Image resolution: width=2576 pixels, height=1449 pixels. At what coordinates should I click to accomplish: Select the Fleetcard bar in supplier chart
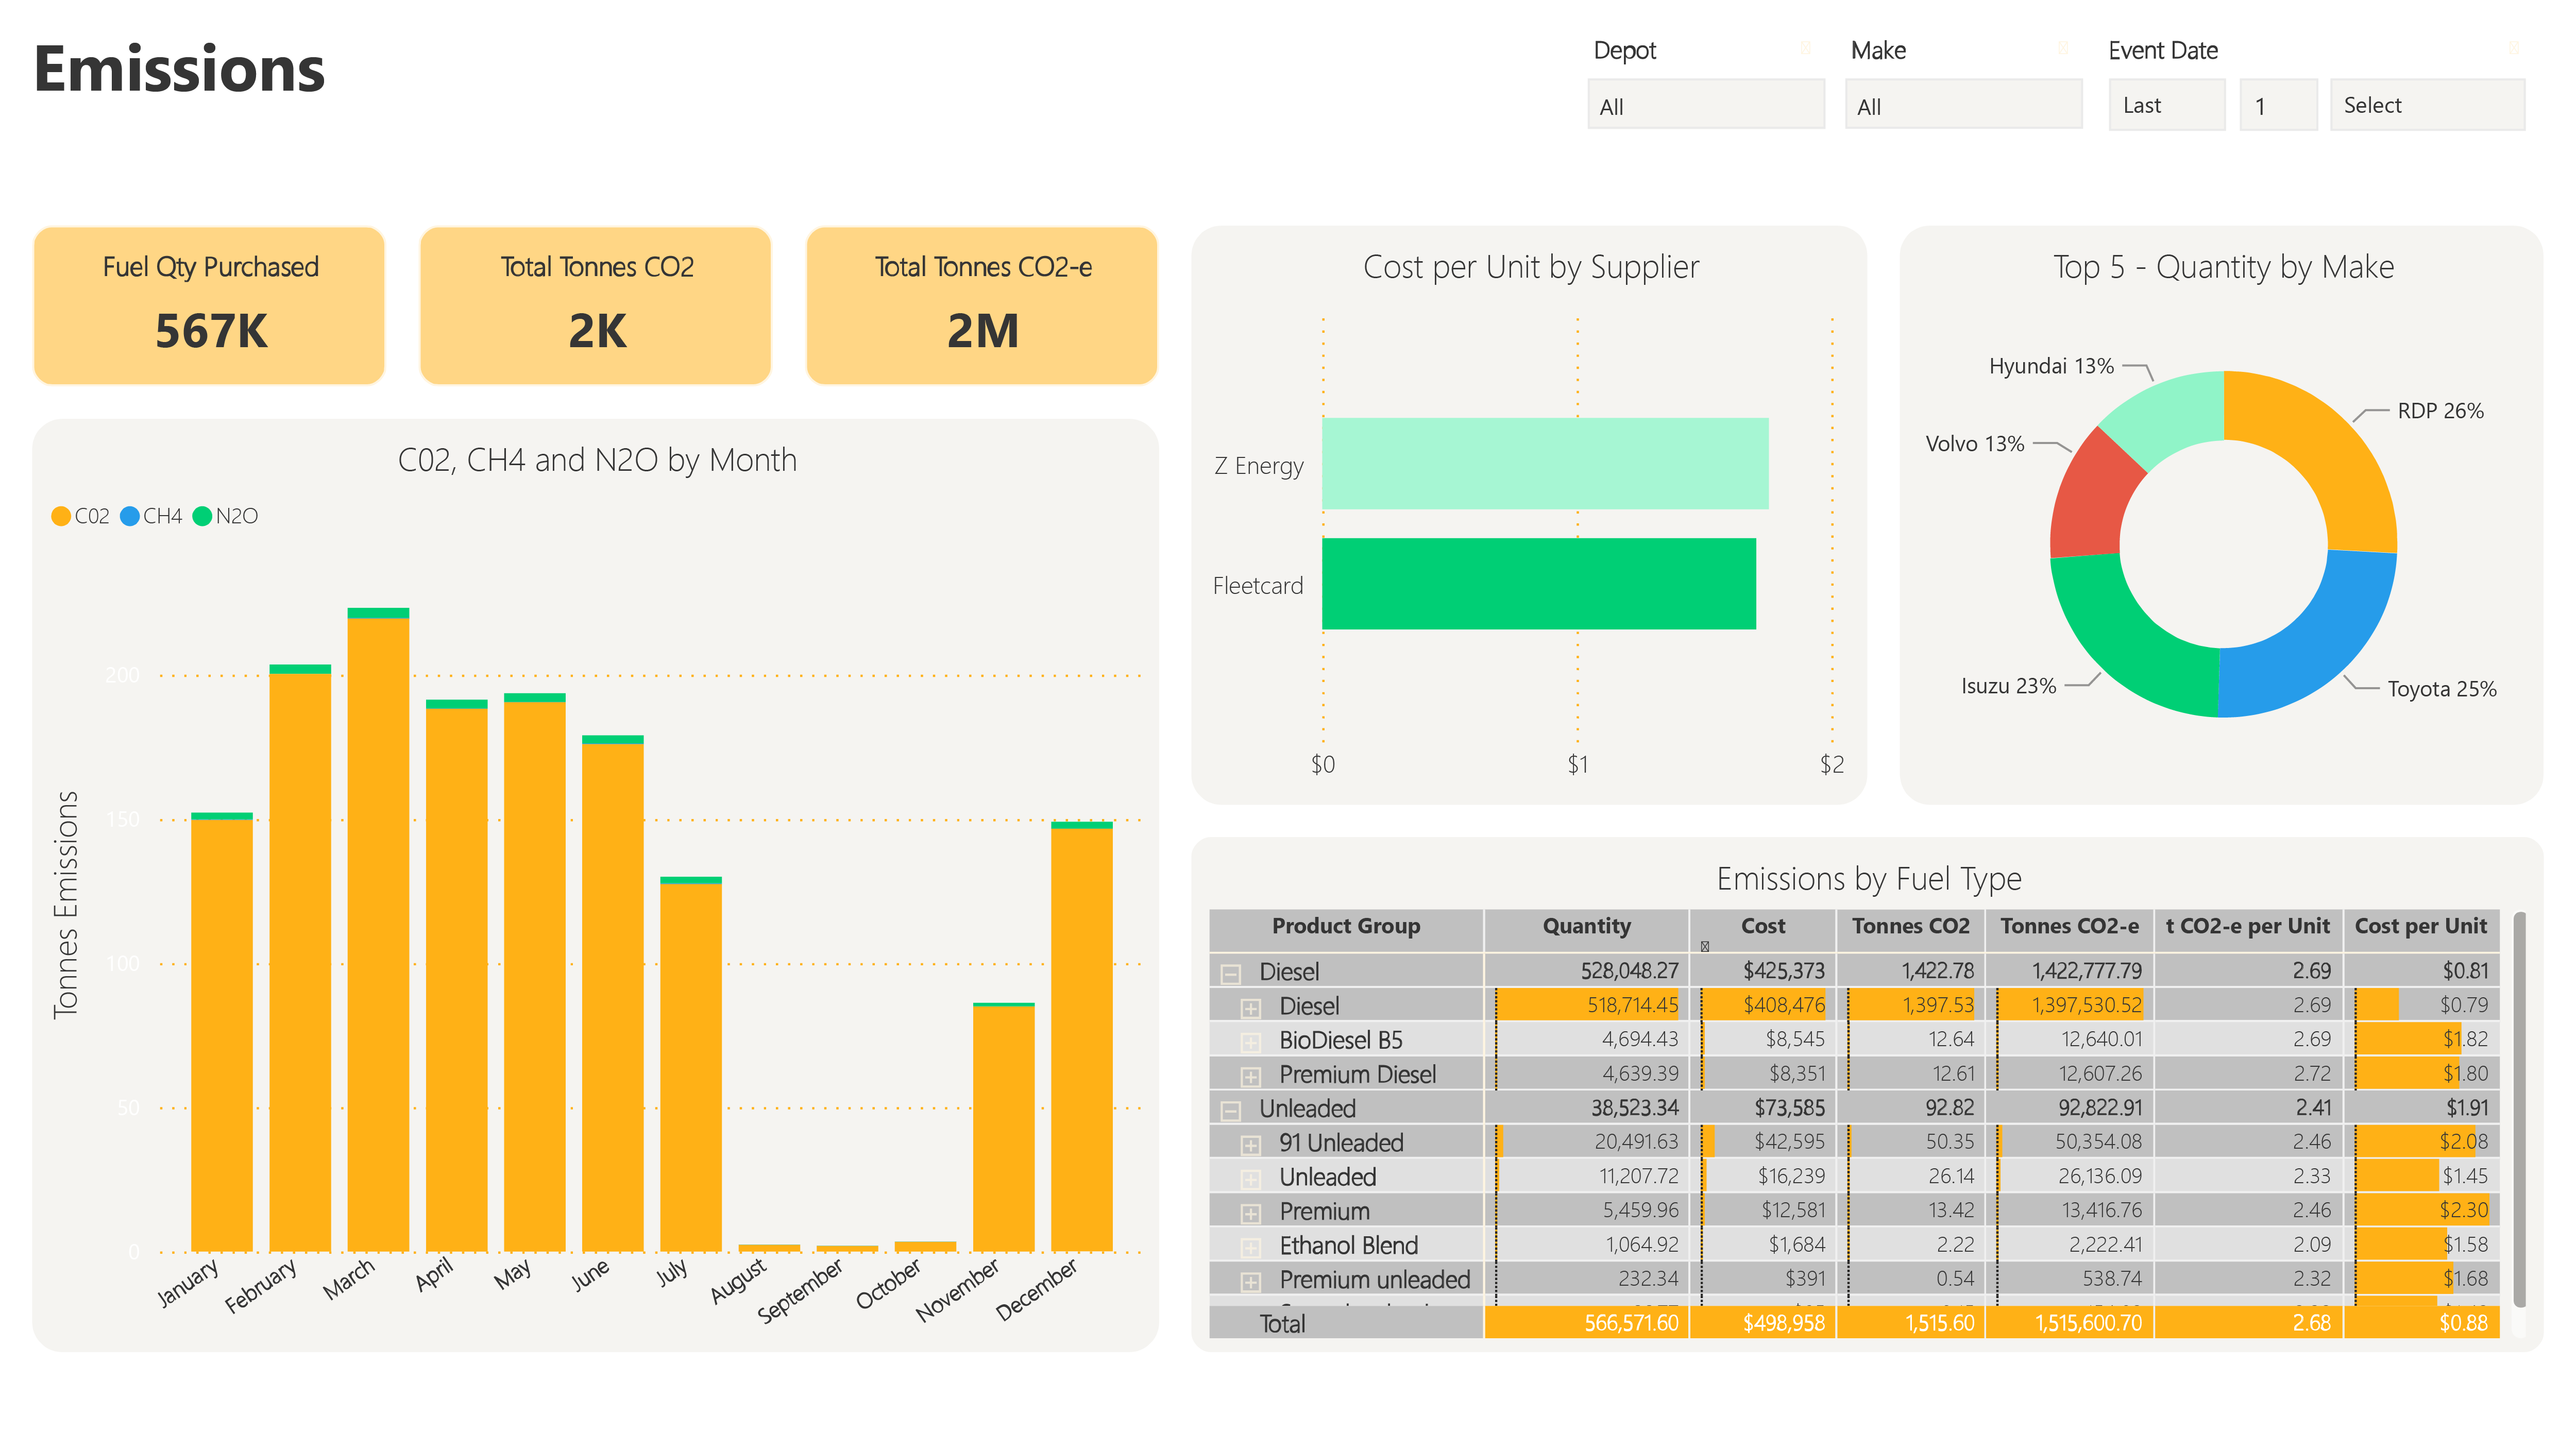(1538, 584)
